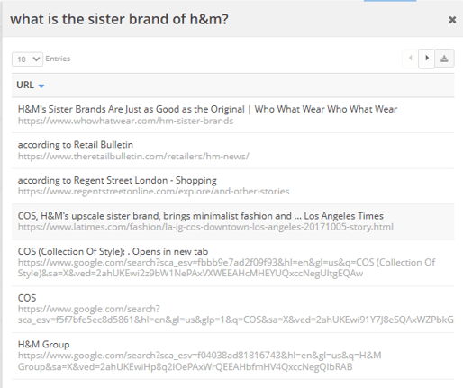Select 'COS, H&M's upscale sister brand' title

(201, 216)
